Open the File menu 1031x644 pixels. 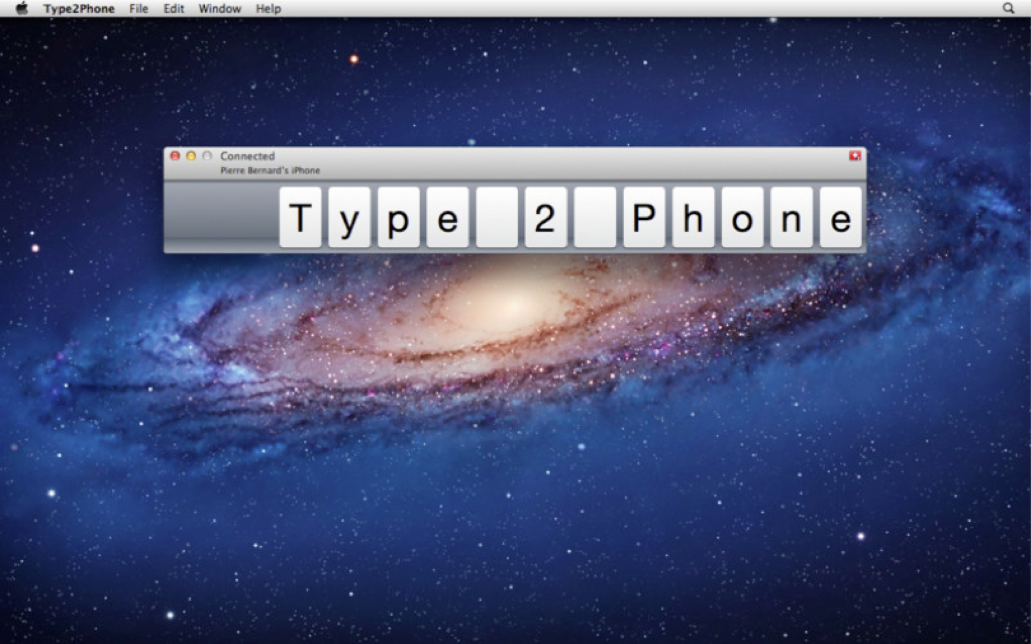pos(138,8)
